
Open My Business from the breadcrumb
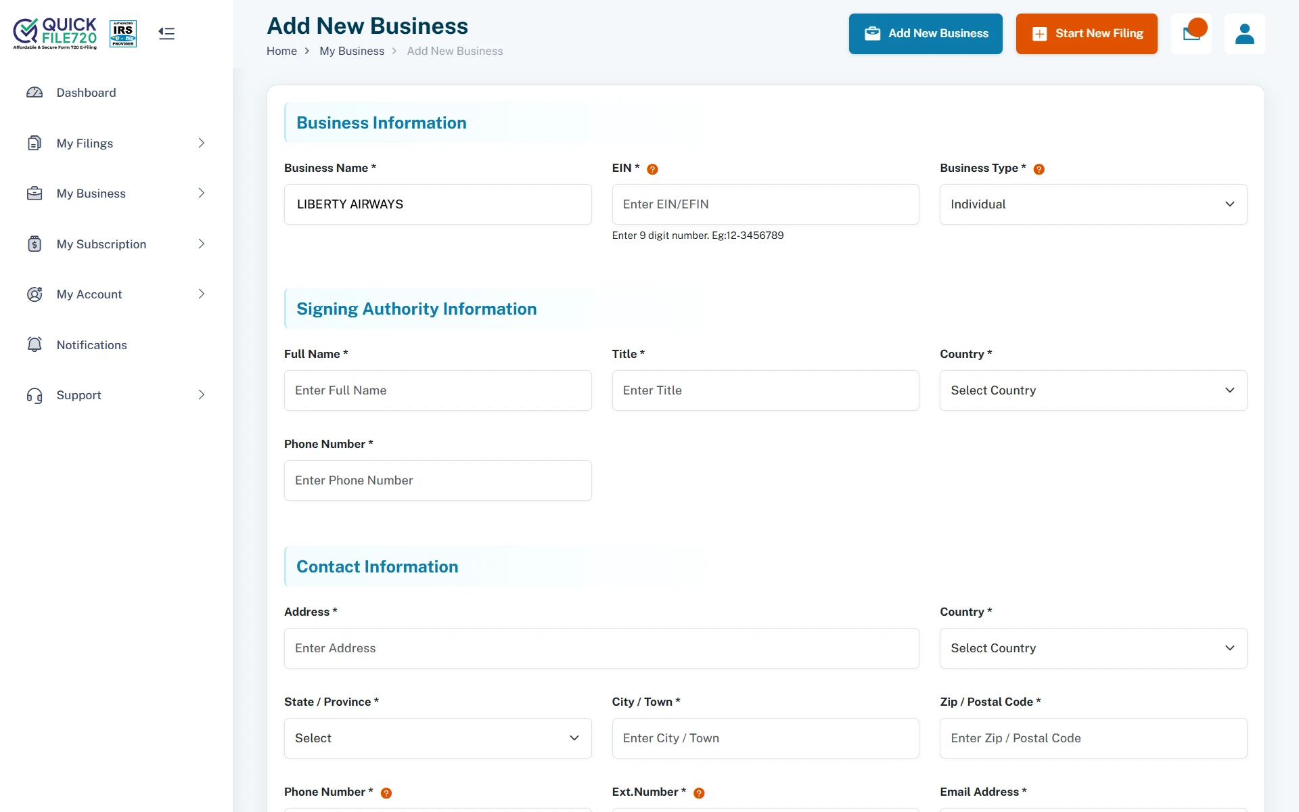(x=352, y=51)
